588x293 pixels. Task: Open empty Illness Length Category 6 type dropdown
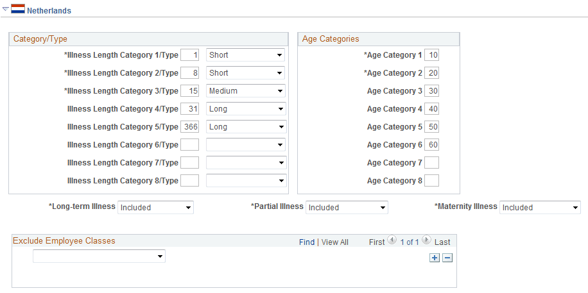point(246,145)
